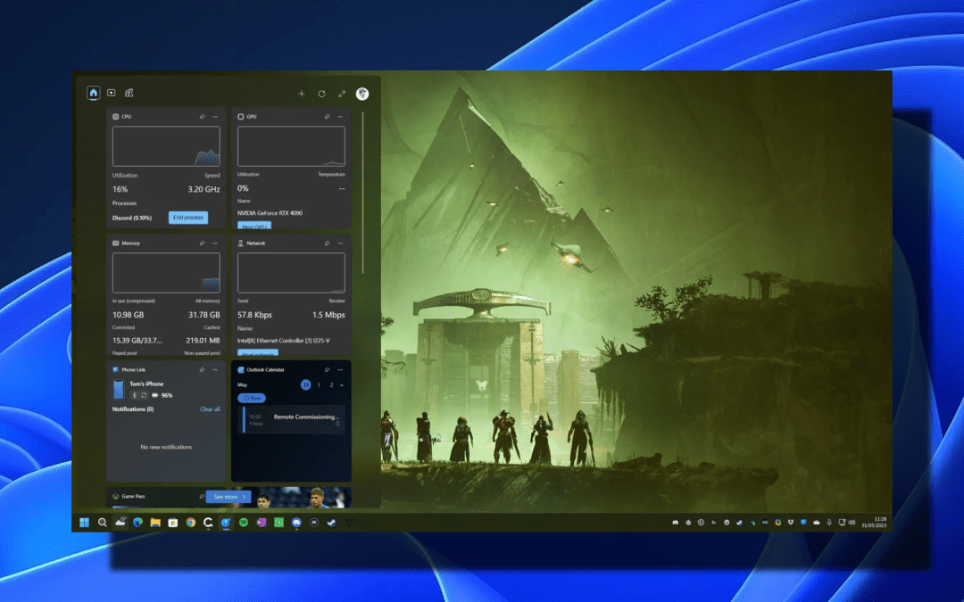Open File Explorer from taskbar

155,523
